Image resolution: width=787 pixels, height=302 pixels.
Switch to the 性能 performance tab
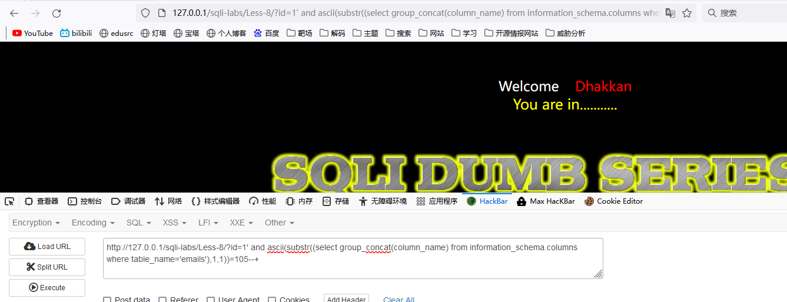[263, 201]
